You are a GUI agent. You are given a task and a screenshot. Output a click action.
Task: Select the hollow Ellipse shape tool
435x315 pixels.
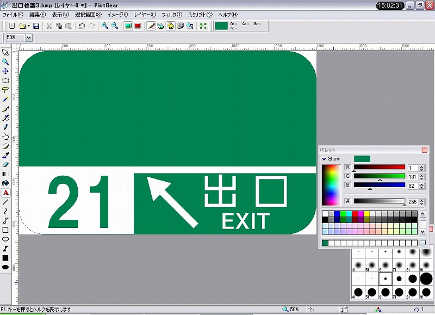5,239
